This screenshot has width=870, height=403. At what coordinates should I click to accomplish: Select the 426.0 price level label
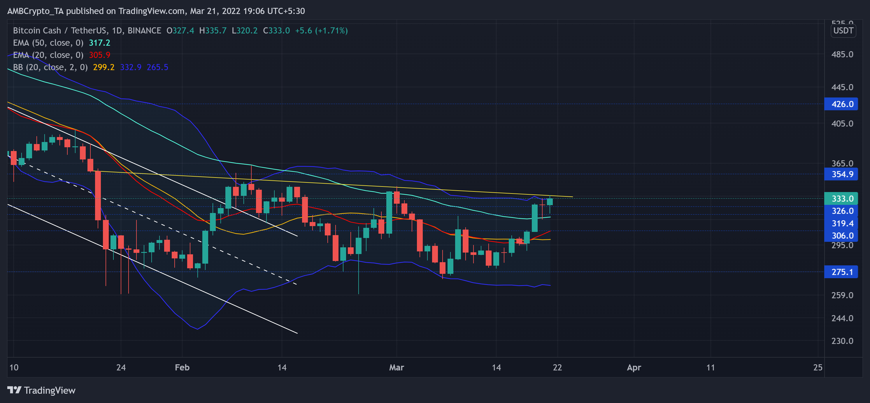[x=841, y=104]
